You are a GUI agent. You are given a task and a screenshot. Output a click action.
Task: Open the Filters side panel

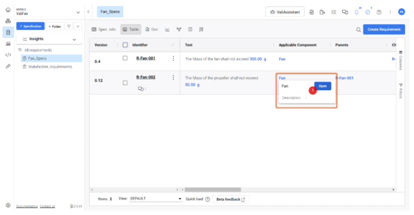pos(400,91)
